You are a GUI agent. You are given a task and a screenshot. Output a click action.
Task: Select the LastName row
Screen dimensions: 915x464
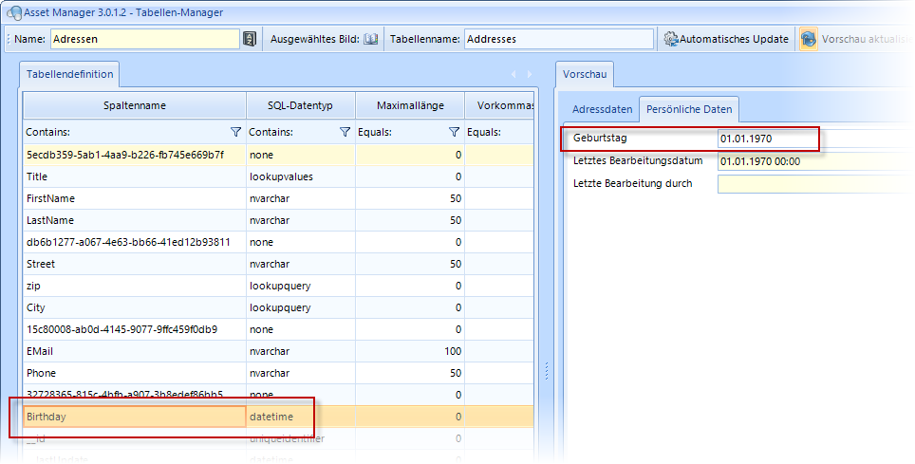click(x=278, y=221)
